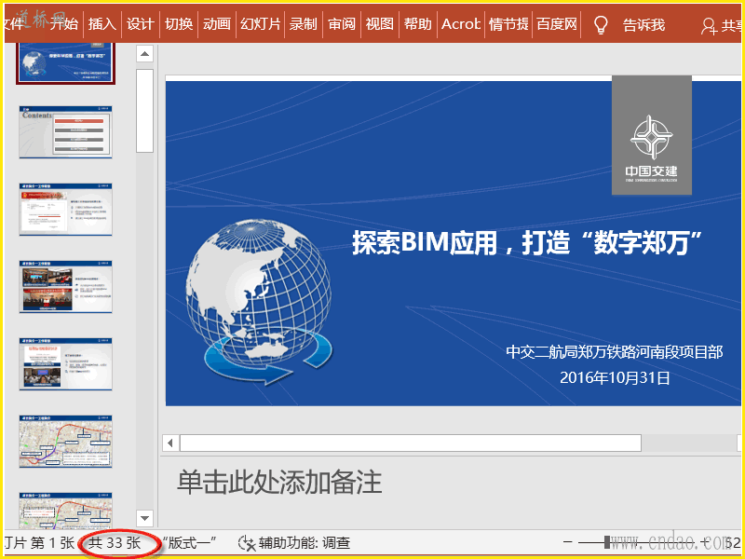
Task: Click the thumbnail pane scrollbar handle
Action: 145,111
